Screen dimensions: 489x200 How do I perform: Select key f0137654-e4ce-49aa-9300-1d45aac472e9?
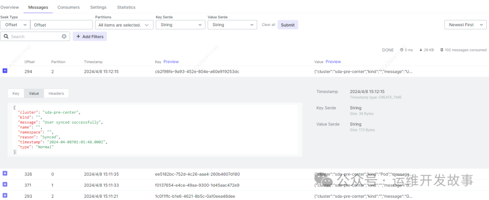pos(197,185)
